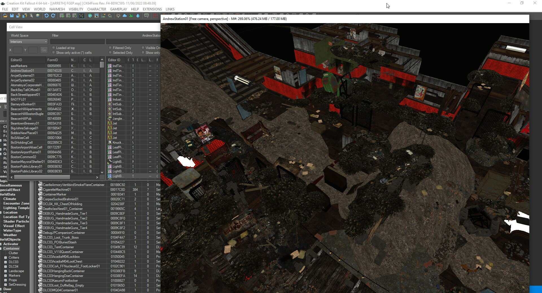Expand the Critters tree node

point(5,258)
